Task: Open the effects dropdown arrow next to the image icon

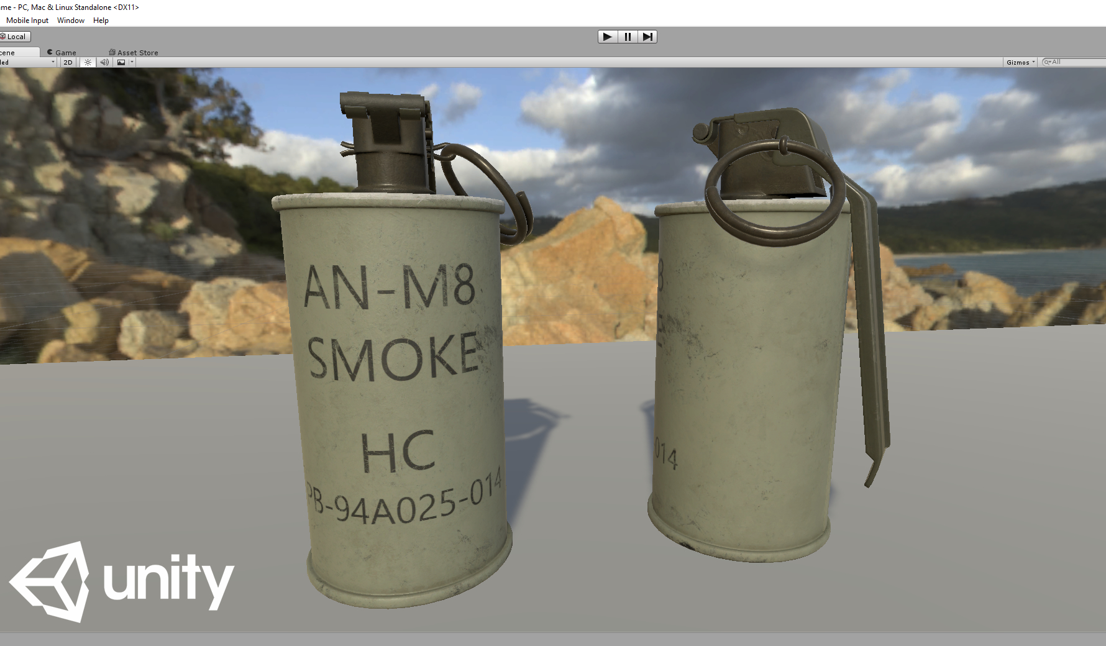Action: tap(130, 61)
